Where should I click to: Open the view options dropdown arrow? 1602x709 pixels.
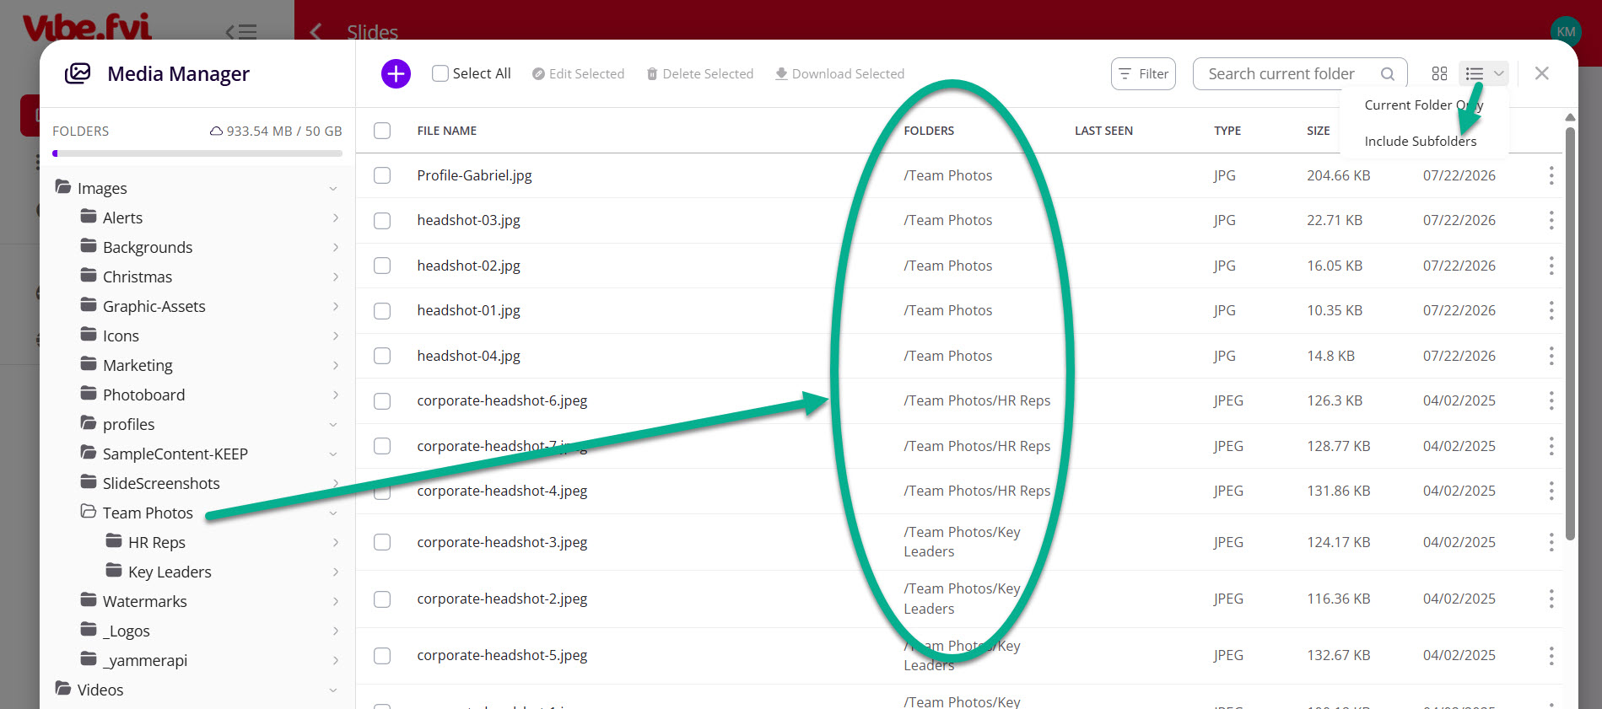point(1499,73)
